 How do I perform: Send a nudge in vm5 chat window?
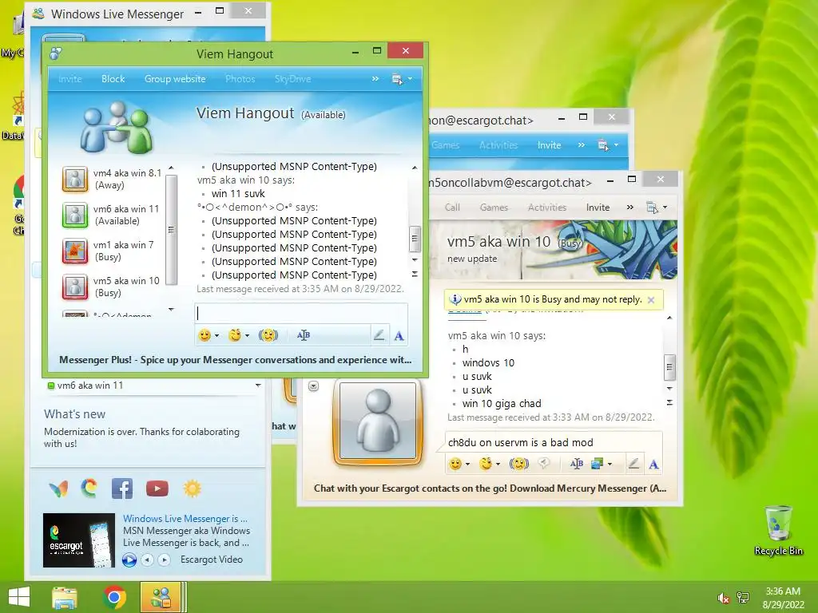(x=519, y=464)
